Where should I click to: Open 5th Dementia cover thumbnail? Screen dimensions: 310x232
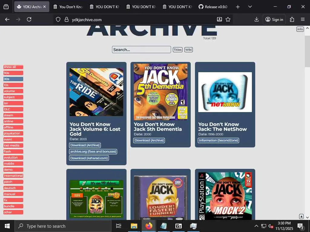coord(160,92)
